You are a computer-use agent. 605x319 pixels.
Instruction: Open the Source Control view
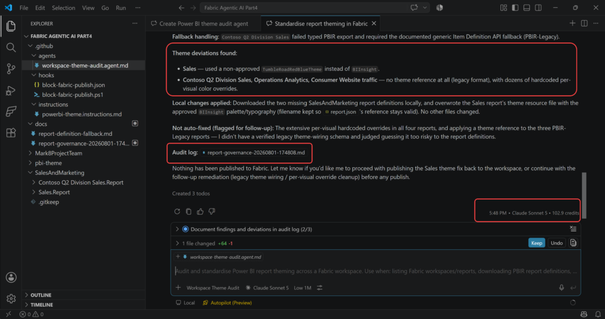[x=11, y=69]
